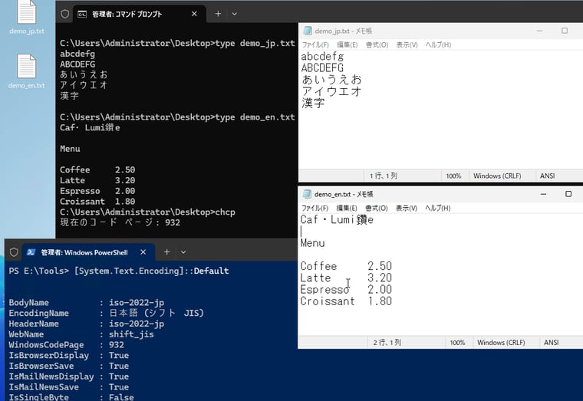Close the 管理者: コマンド プロンプト tab
Image resolution: width=583 pixels, height=401 pixels.
pos(194,14)
